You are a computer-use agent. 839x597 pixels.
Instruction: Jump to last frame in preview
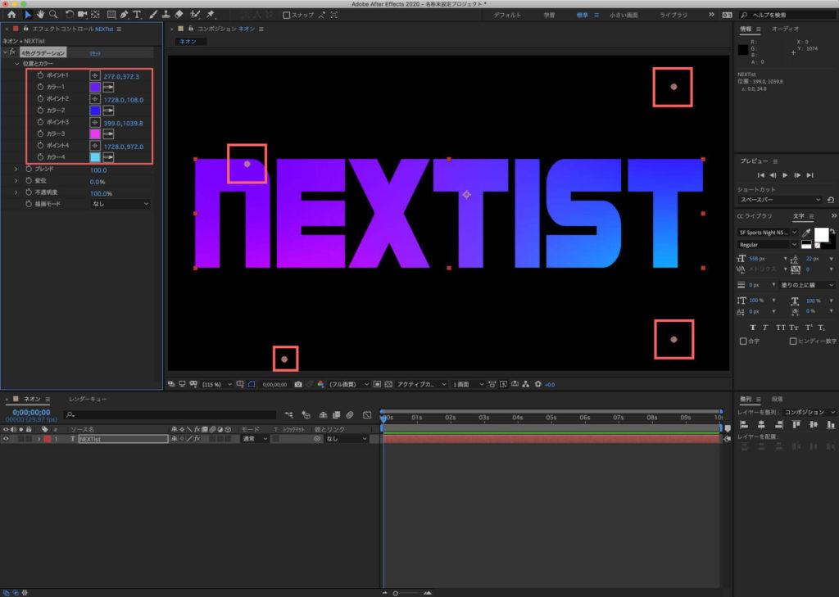coord(810,175)
